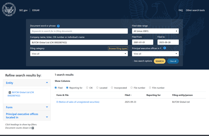Click BLFCW Global Ltd in the results row
Viewport: 209px width, 136px height.
click(181, 102)
